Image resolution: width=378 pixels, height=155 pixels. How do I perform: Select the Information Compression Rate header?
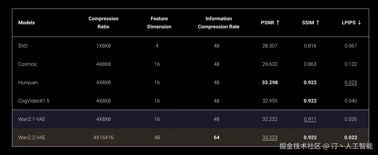[219, 22]
